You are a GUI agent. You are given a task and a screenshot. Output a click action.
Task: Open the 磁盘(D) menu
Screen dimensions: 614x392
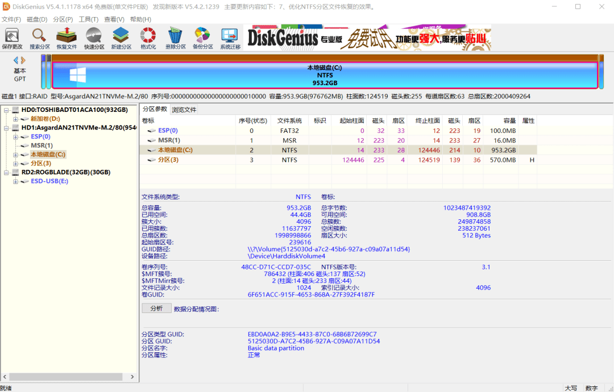(37, 19)
